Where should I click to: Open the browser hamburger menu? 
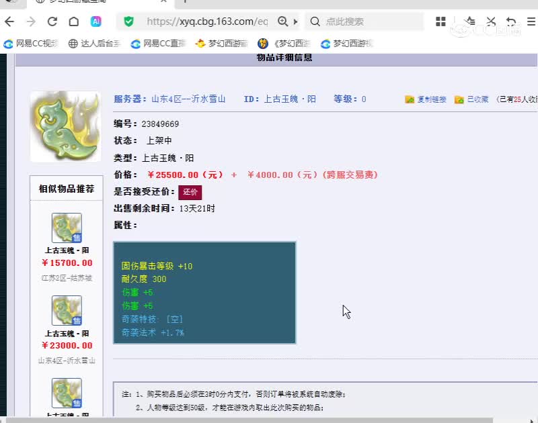pyautogui.click(x=531, y=21)
